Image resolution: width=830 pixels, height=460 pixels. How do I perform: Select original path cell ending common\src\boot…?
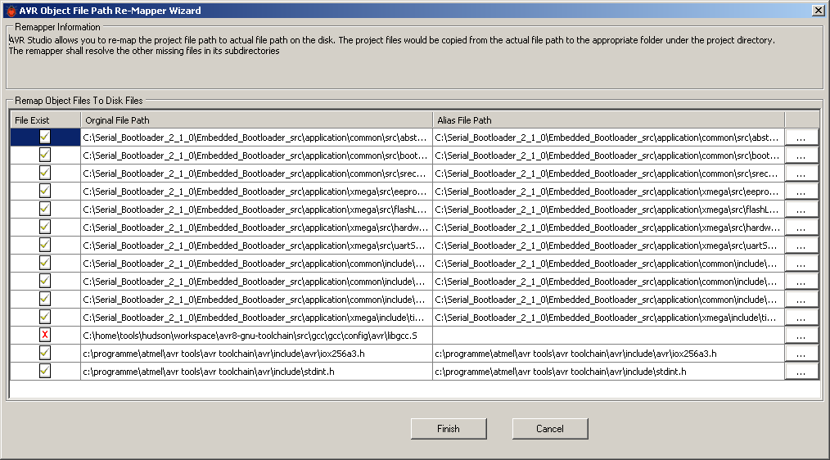point(257,156)
